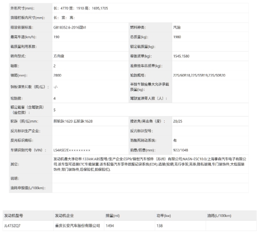Click the fuel type value 汽油
Image resolution: width=259 pixels, height=235 pixels.
[x=176, y=27]
